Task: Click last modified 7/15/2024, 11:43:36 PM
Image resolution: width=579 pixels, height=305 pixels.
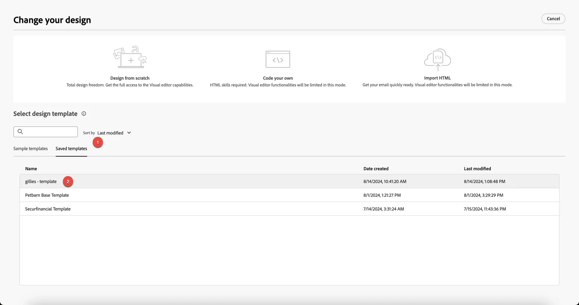Action: (x=485, y=209)
